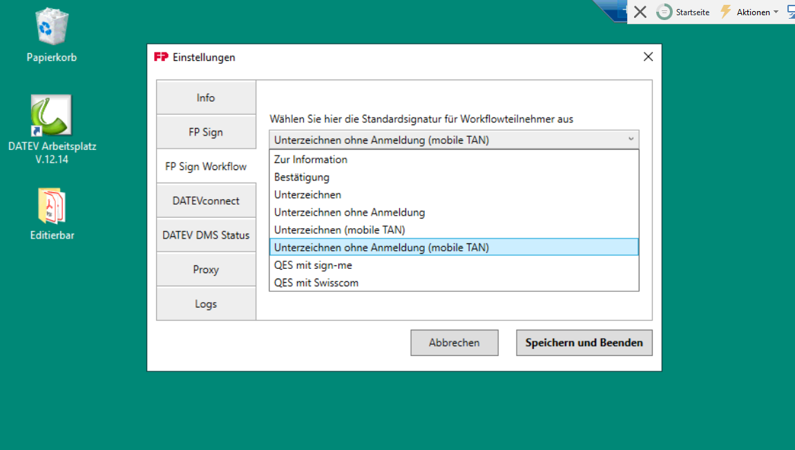Switch to the FP Sign tab
795x450 pixels.
pyautogui.click(x=206, y=131)
